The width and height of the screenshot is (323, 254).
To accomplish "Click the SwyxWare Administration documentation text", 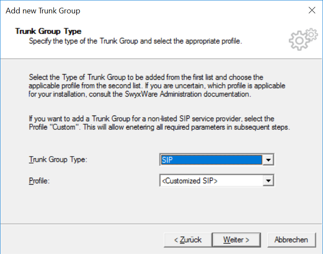I will 188,94.
